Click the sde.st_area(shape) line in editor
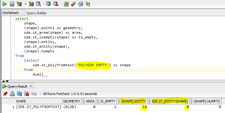Image resolution: width=225 pixels, height=113 pixels. pyautogui.click(x=53, y=33)
